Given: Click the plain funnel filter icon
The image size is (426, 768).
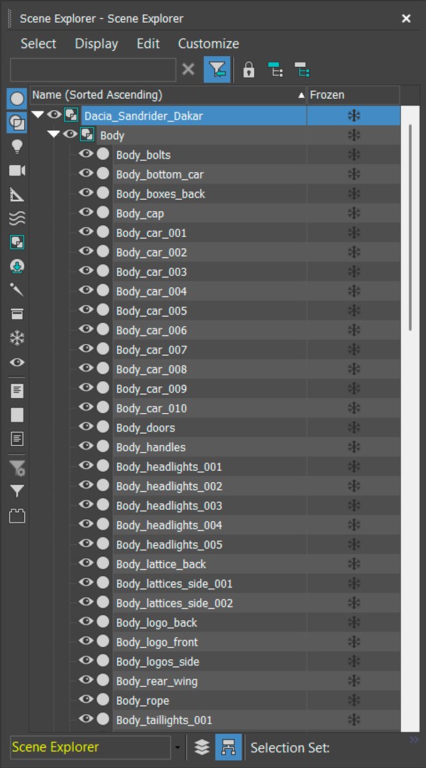Looking at the screenshot, I should pos(17,491).
